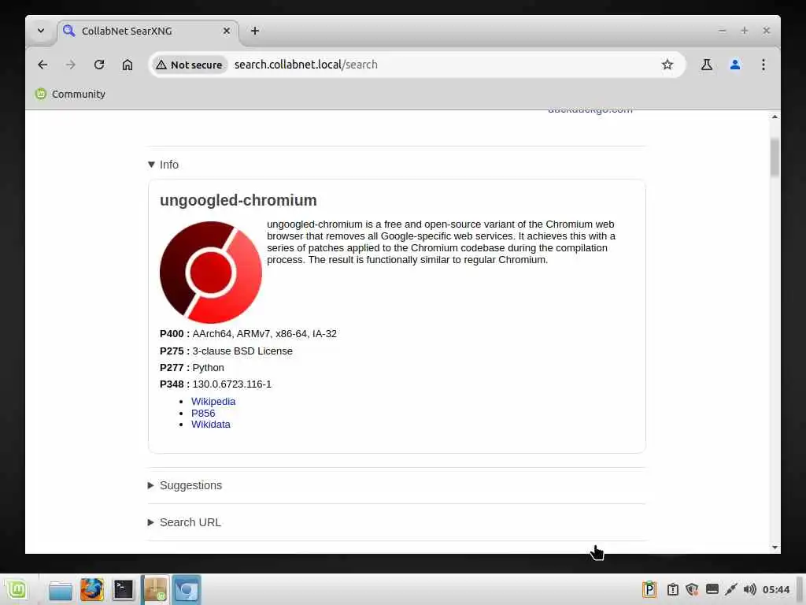This screenshot has width=806, height=605.
Task: Open the shield security tray icon
Action: coord(692,589)
